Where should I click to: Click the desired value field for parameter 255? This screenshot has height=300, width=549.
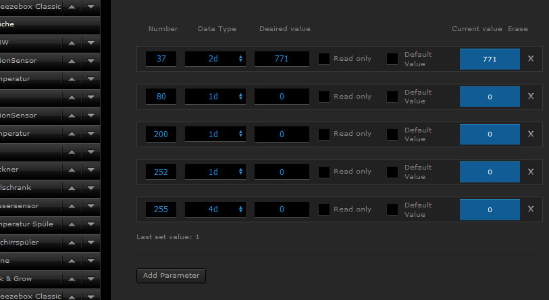pyautogui.click(x=282, y=209)
